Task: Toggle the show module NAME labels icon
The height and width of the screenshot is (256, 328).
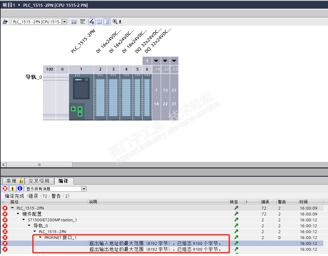Action: [83, 22]
